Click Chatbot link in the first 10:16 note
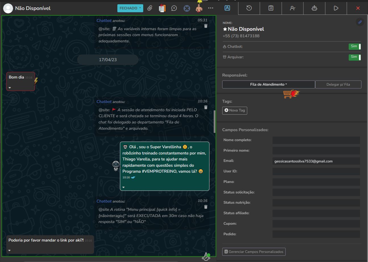 (104, 102)
